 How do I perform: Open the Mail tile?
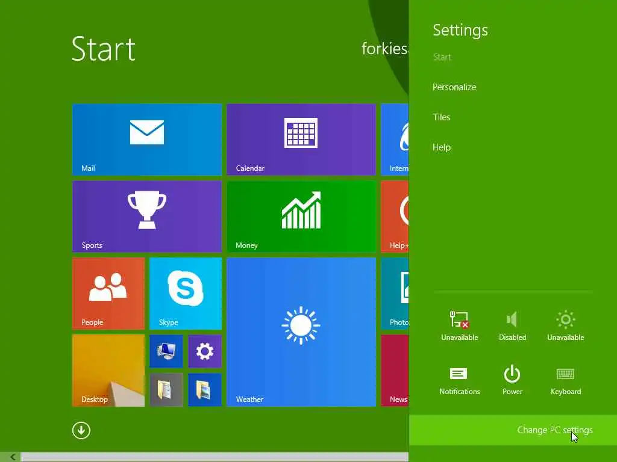pyautogui.click(x=147, y=139)
